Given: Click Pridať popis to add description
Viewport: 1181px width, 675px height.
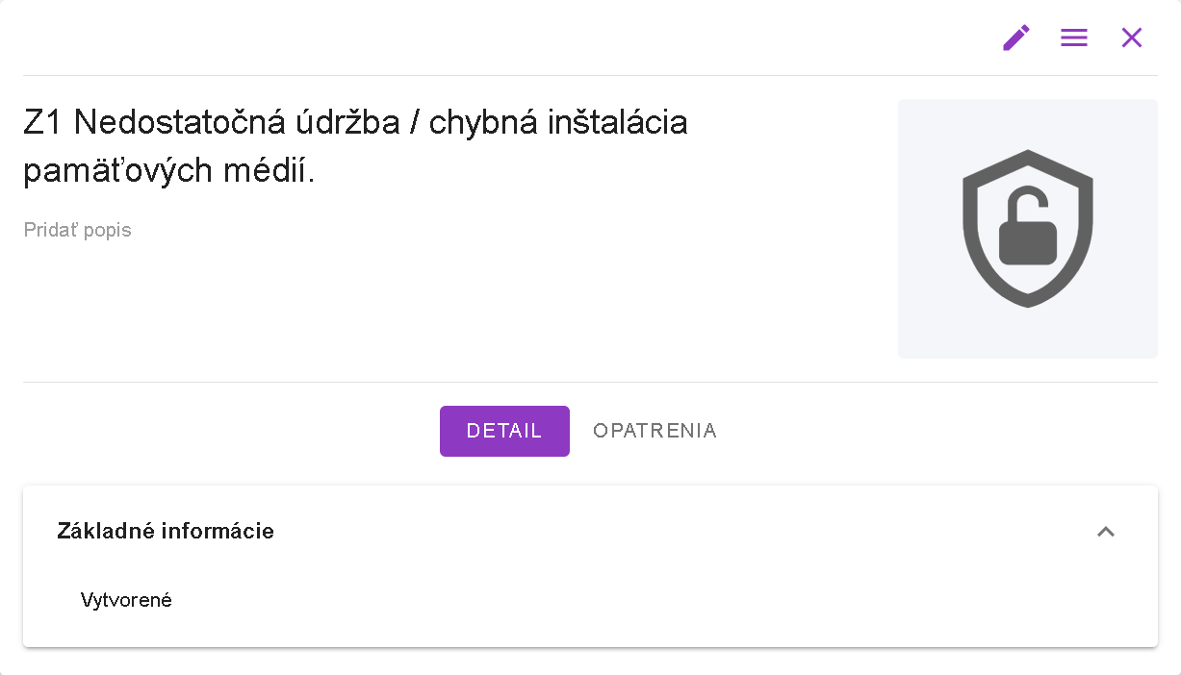Looking at the screenshot, I should (77, 230).
